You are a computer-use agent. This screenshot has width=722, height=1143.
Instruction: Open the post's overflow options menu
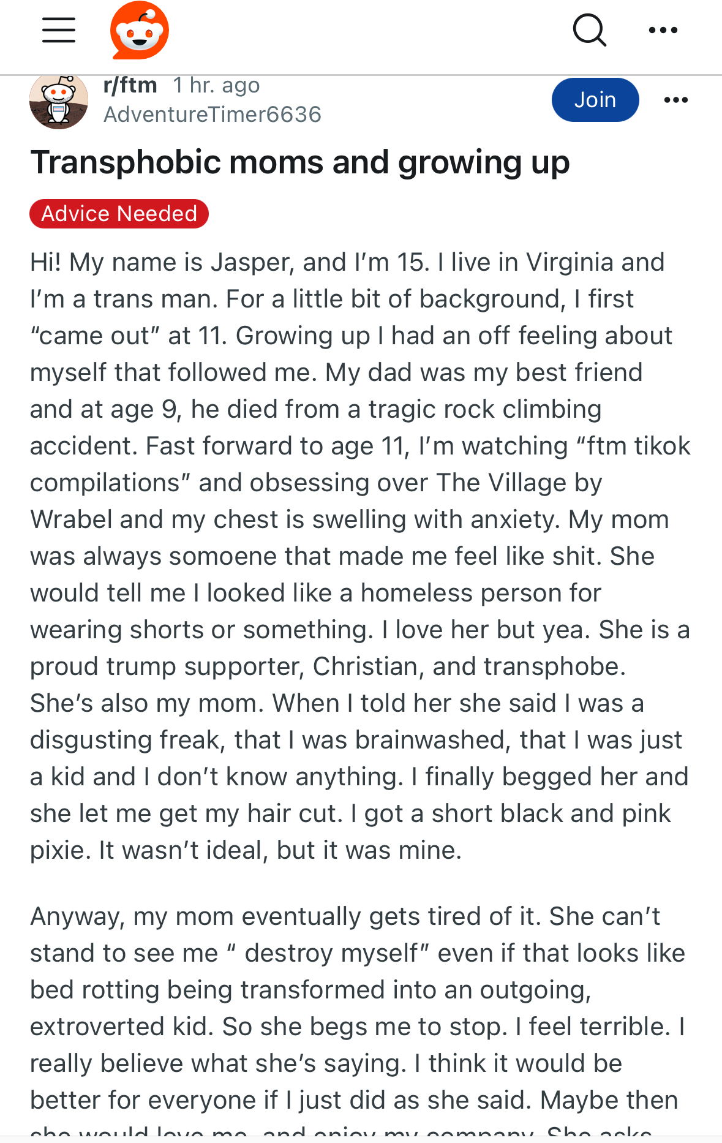point(676,100)
